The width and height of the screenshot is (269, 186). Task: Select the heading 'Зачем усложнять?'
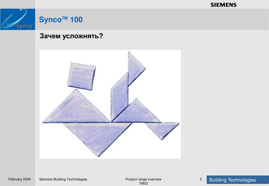pyautogui.click(x=71, y=36)
